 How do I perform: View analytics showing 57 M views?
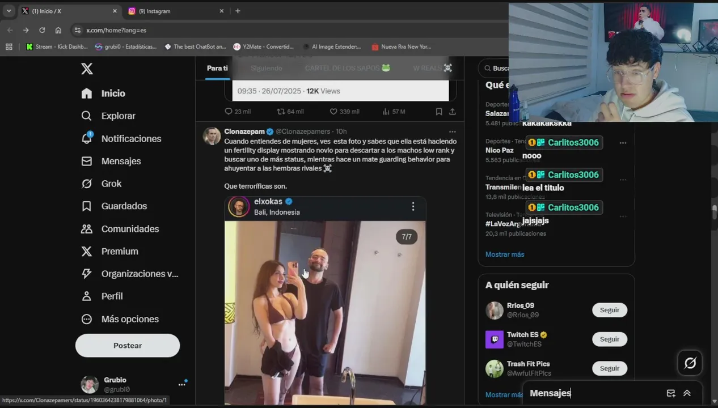point(394,112)
